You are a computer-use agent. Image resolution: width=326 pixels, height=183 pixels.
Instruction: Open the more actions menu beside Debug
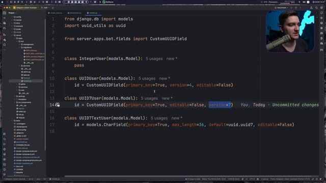300,8
